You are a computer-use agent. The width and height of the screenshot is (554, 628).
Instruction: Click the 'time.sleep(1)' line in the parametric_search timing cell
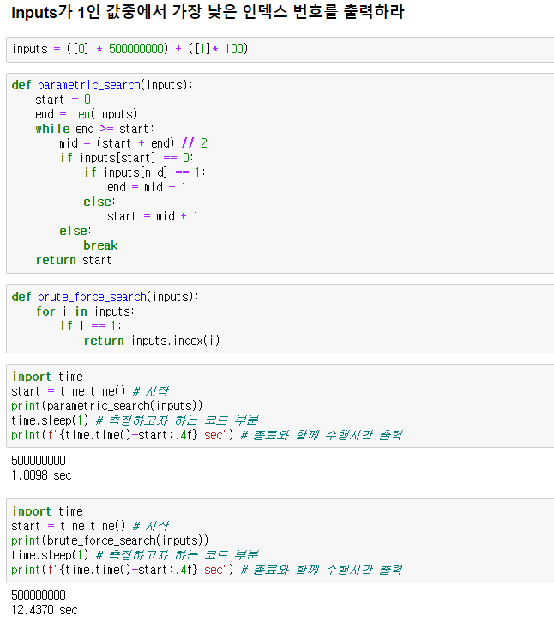click(135, 420)
